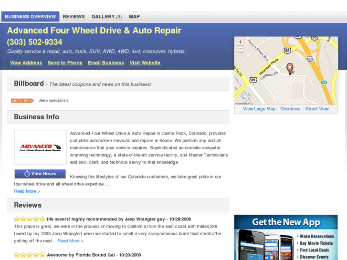This screenshot has width=347, height=260.
Task: Click the red star location marker on map
Action: (290, 69)
